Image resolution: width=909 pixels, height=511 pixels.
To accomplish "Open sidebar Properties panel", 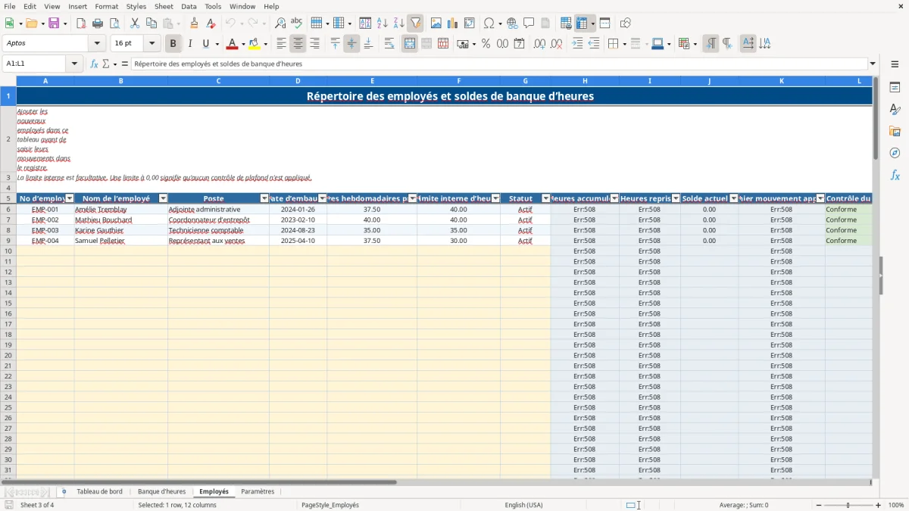I will click(x=895, y=88).
